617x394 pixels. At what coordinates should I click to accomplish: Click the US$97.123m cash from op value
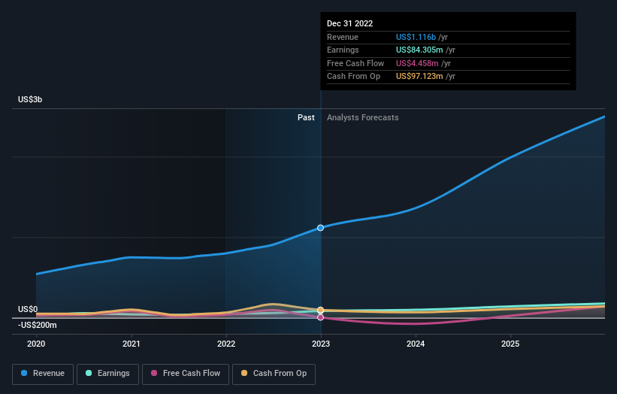419,77
